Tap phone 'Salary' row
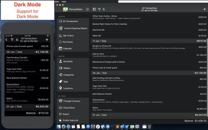 [27, 100]
